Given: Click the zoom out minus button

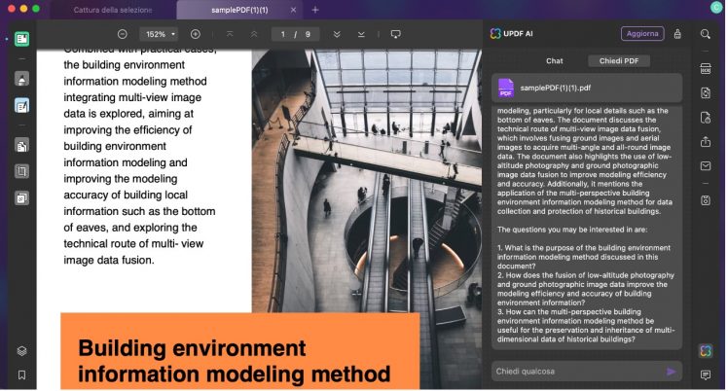Looking at the screenshot, I should point(123,34).
